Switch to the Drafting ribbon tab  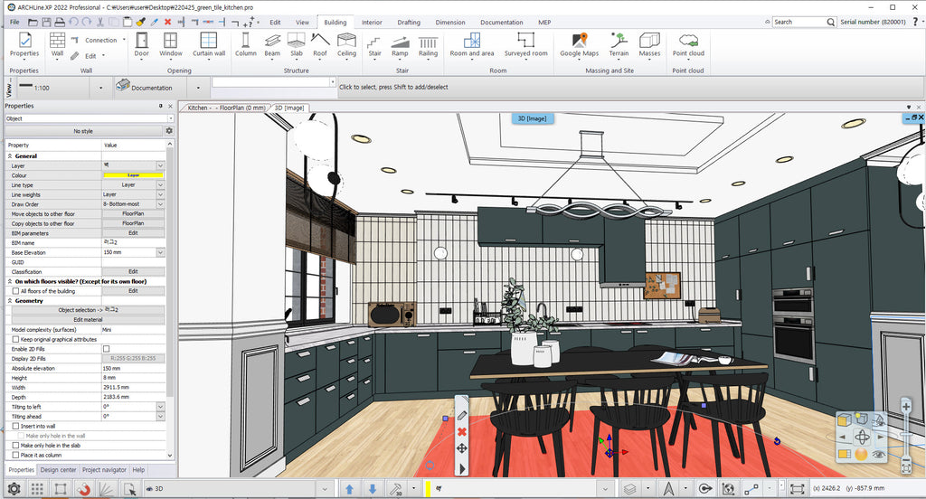[409, 23]
